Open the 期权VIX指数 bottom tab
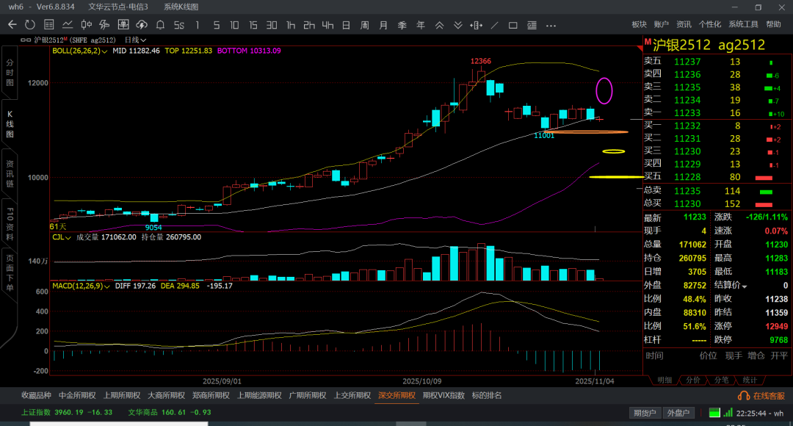The image size is (793, 426). [x=443, y=395]
